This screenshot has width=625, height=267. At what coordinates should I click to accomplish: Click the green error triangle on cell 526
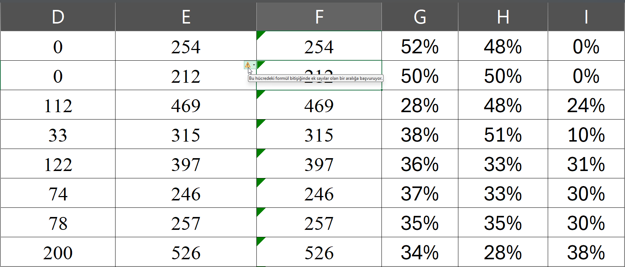(x=259, y=241)
